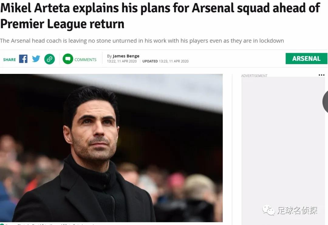328x225 pixels.
Task: Click the green speech bubble comments icon
Action: coord(68,59)
